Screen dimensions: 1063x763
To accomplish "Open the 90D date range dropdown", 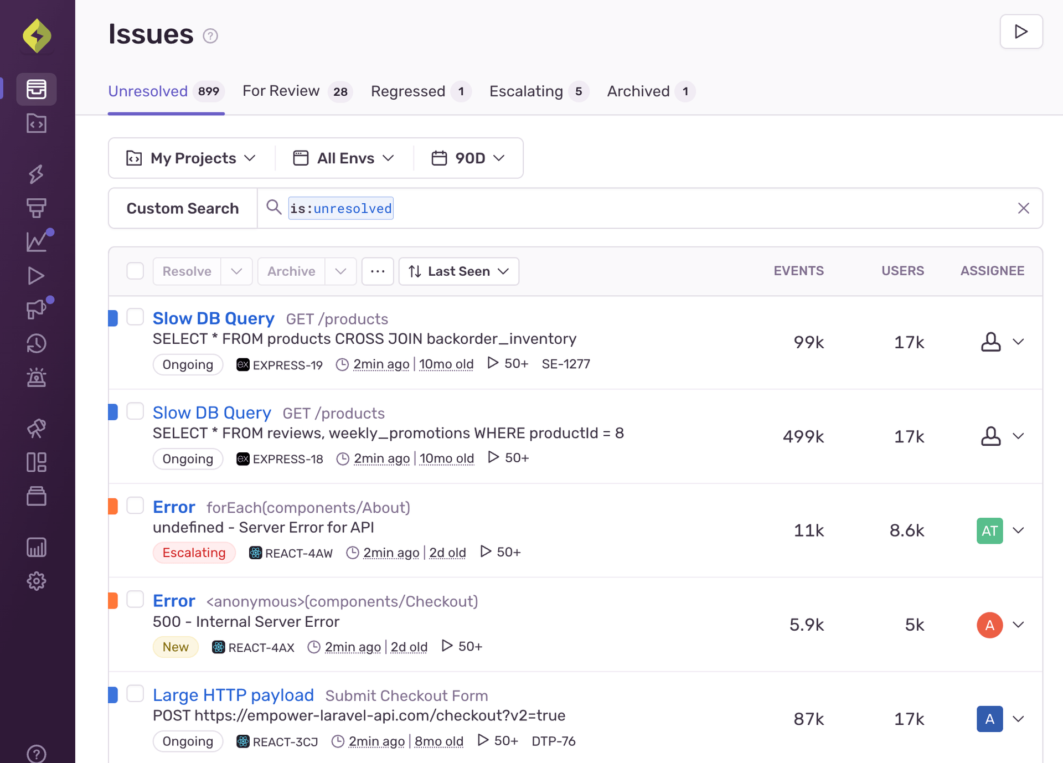I will pyautogui.click(x=468, y=158).
